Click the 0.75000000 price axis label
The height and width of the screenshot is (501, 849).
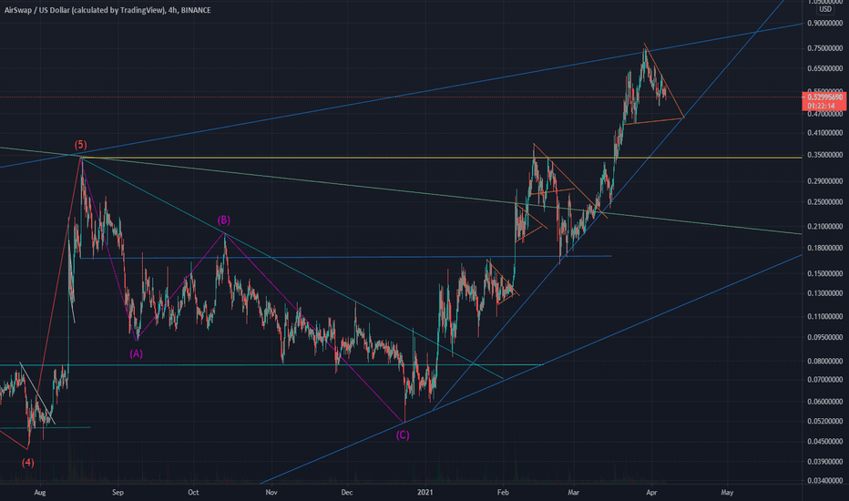click(824, 48)
